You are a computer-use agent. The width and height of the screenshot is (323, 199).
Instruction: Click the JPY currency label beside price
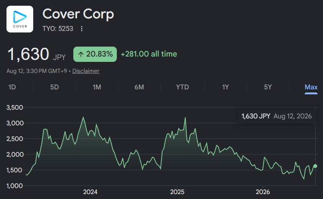59,57
